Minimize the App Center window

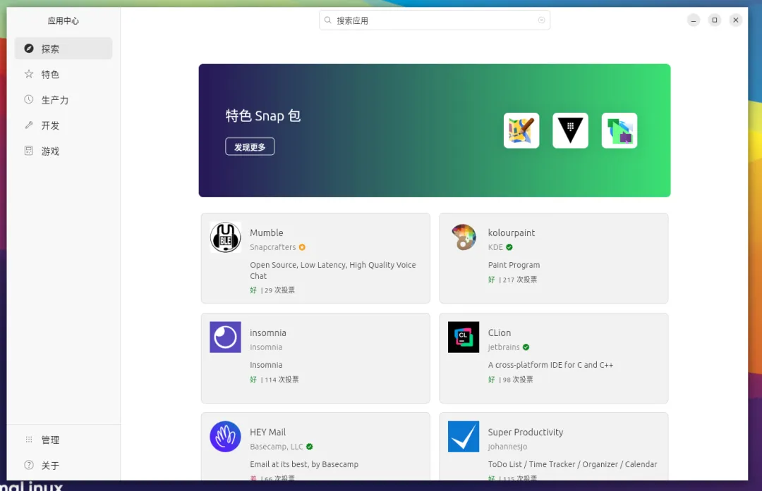tap(694, 20)
